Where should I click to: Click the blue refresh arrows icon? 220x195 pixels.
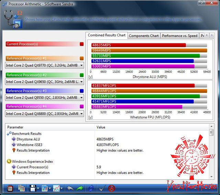[91, 188]
